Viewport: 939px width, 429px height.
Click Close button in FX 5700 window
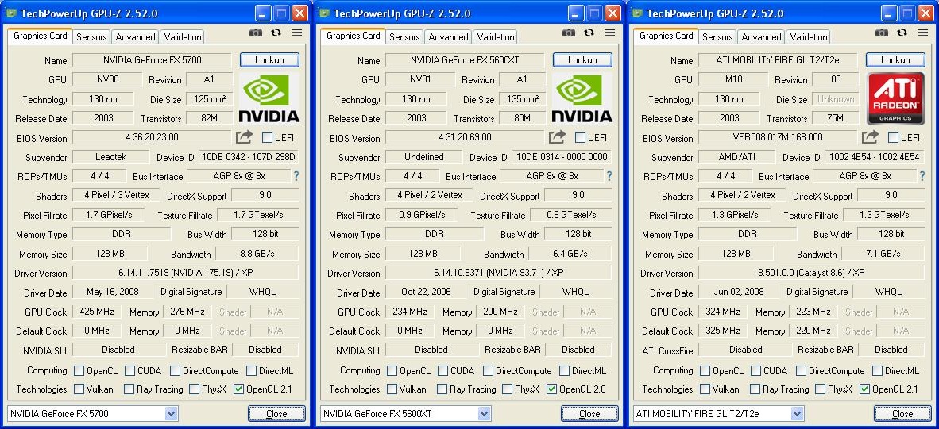pos(276,413)
